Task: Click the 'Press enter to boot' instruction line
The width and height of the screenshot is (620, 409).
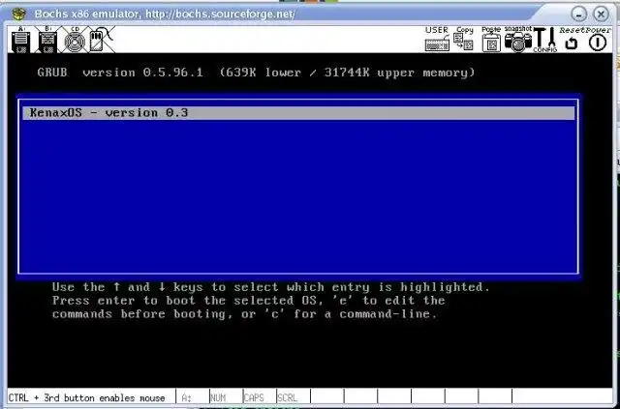Action: (x=248, y=301)
